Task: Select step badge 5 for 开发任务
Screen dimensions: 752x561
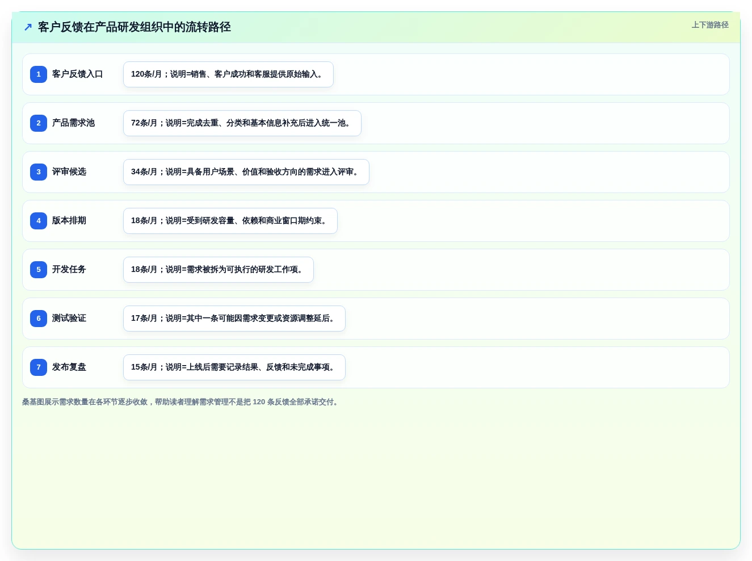Action: tap(39, 270)
